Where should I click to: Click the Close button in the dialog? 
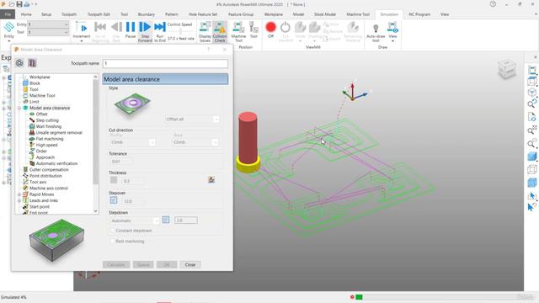pyautogui.click(x=190, y=265)
